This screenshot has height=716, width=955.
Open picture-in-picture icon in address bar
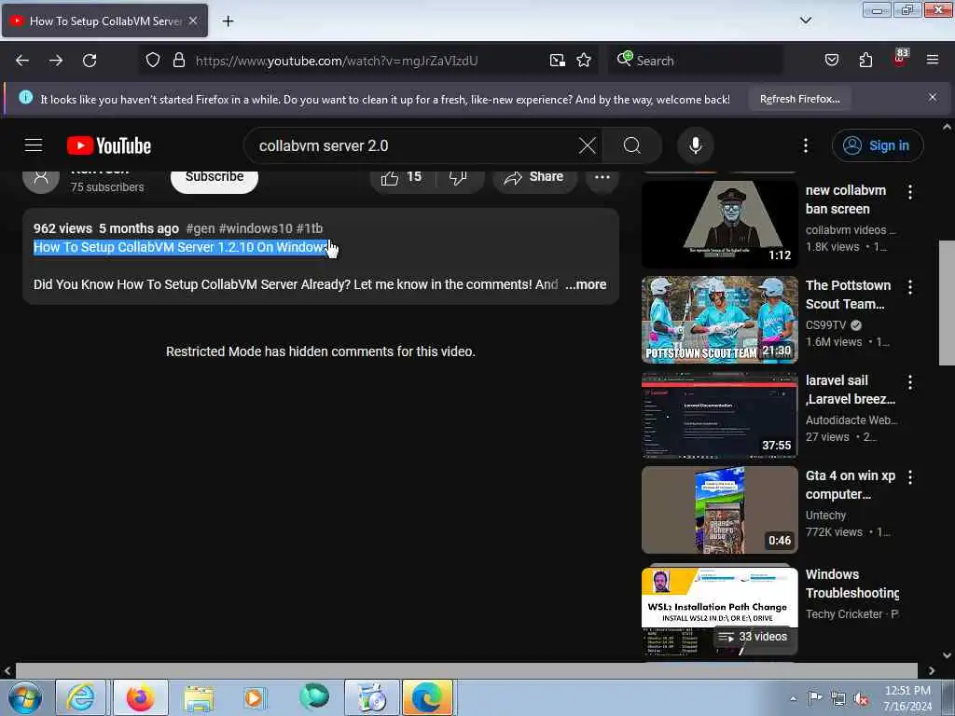point(558,61)
